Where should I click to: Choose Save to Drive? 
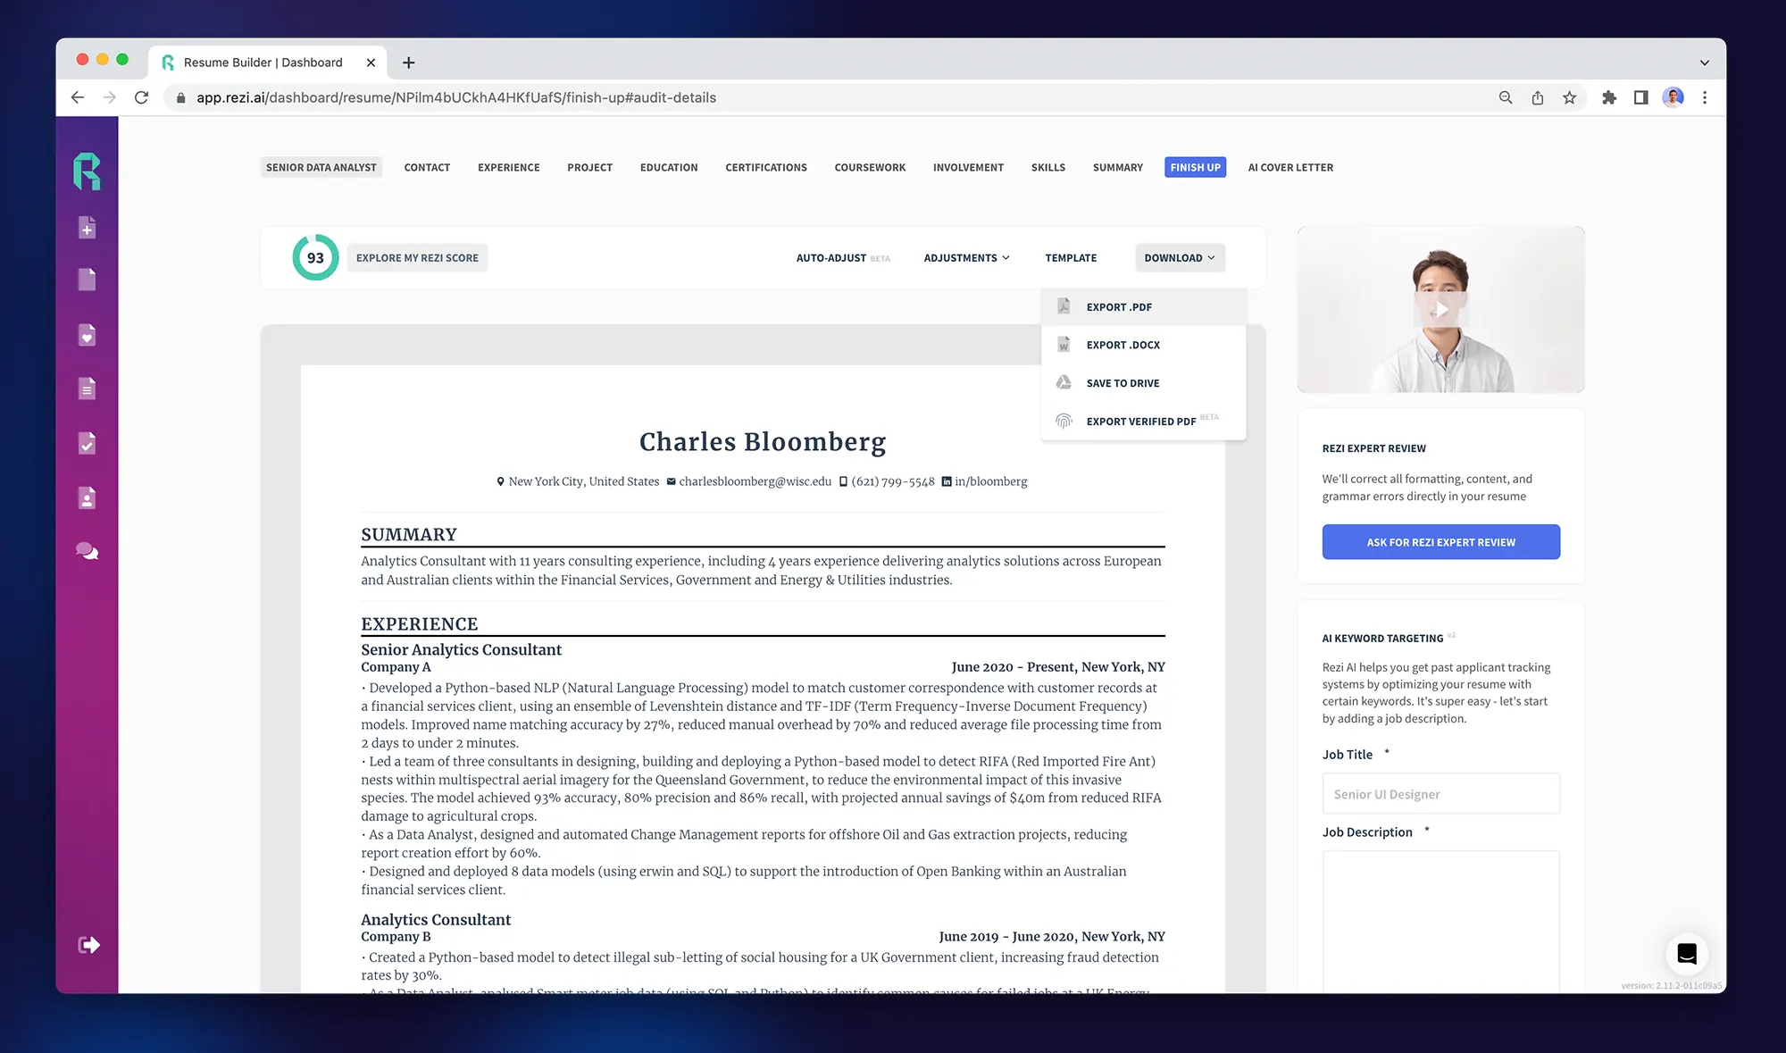click(x=1143, y=382)
